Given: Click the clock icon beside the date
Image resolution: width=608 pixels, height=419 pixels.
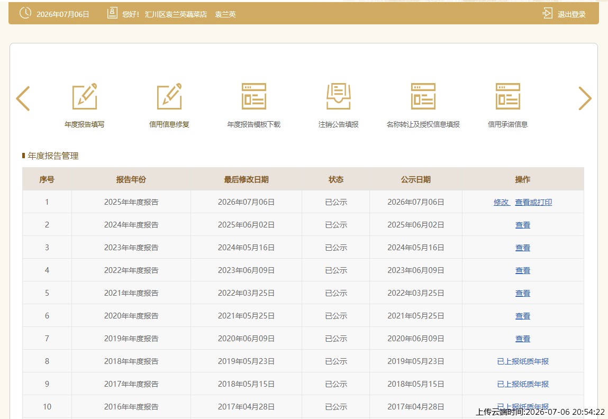Looking at the screenshot, I should pos(25,13).
